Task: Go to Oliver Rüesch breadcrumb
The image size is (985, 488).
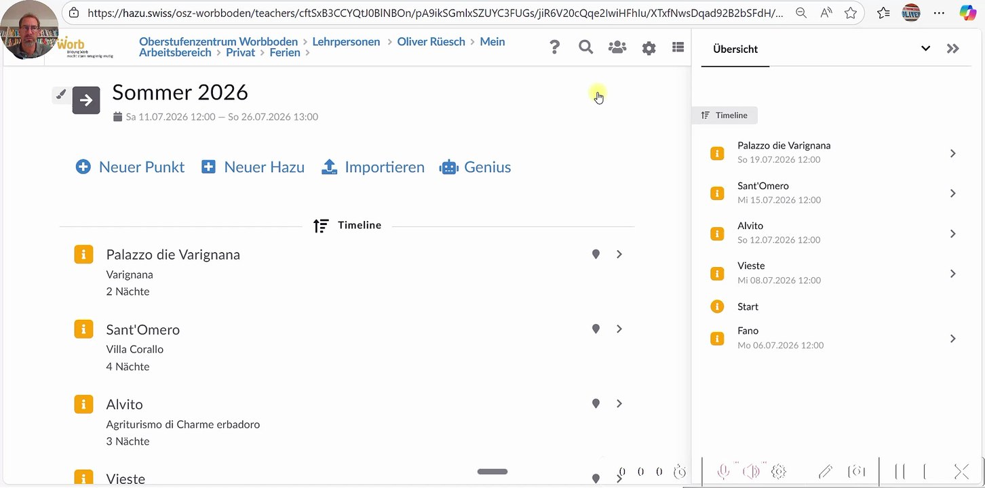Action: click(431, 41)
